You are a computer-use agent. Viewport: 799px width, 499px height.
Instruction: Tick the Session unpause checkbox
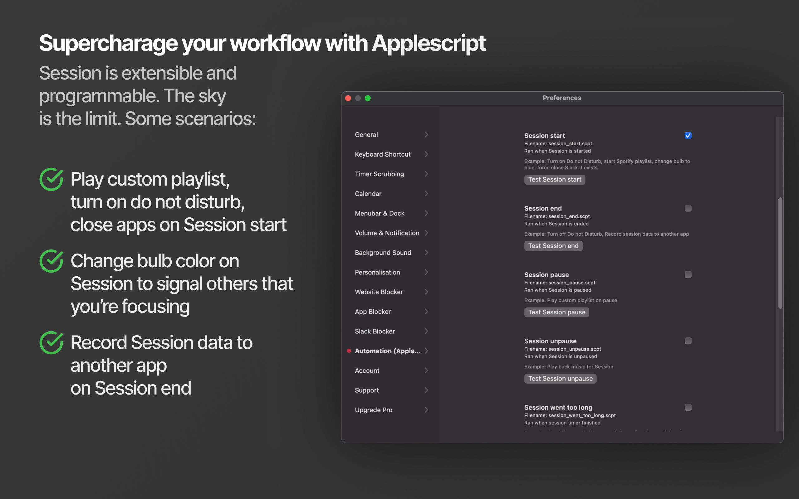coord(688,341)
